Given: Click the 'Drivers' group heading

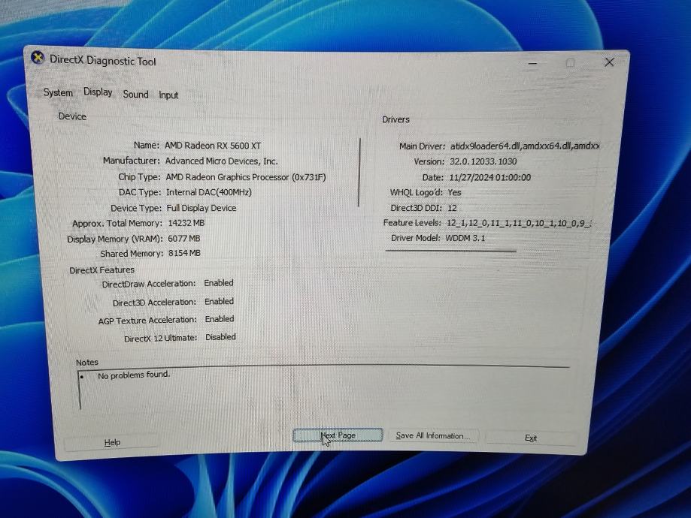Looking at the screenshot, I should 396,119.
